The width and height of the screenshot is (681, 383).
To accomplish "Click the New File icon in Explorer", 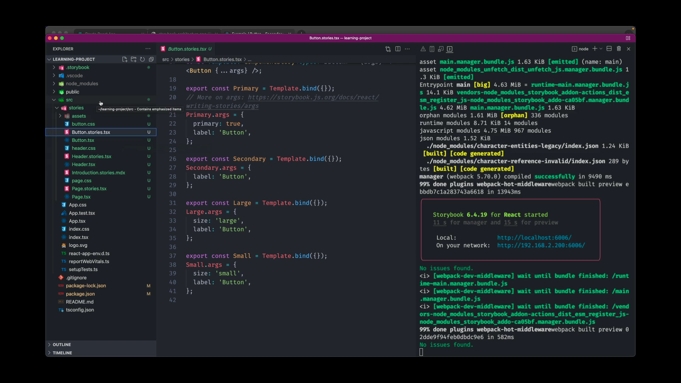I will coord(124,59).
